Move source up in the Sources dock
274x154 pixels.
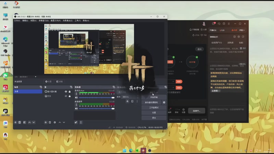60,123
